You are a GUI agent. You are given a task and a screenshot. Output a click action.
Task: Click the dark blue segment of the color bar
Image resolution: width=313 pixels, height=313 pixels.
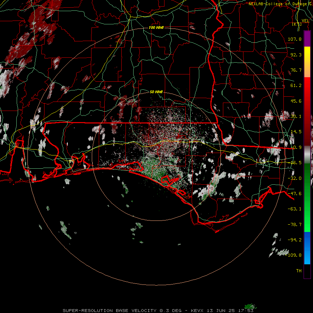click(x=307, y=240)
